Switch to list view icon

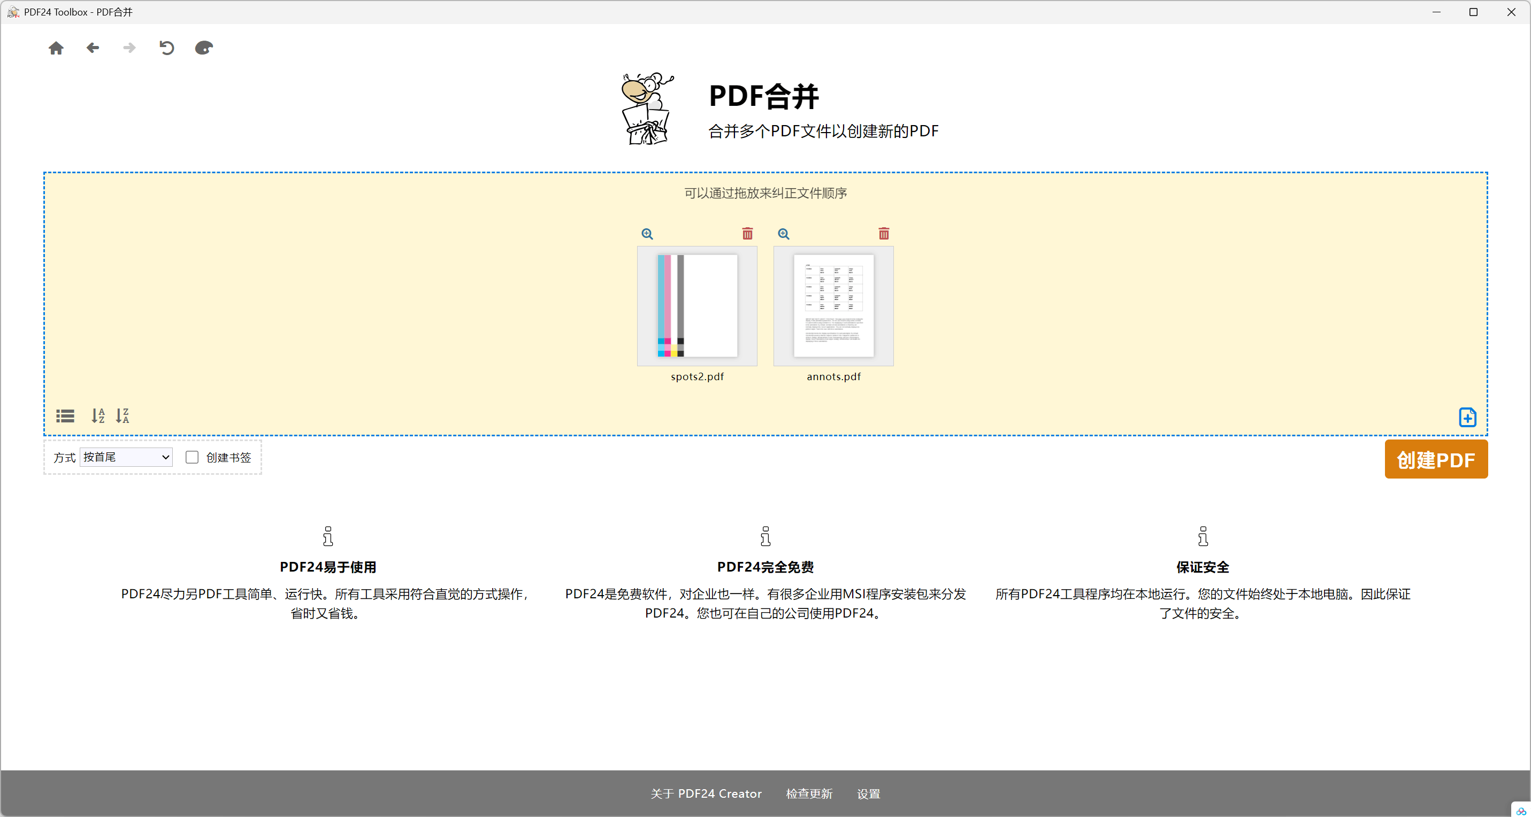65,416
